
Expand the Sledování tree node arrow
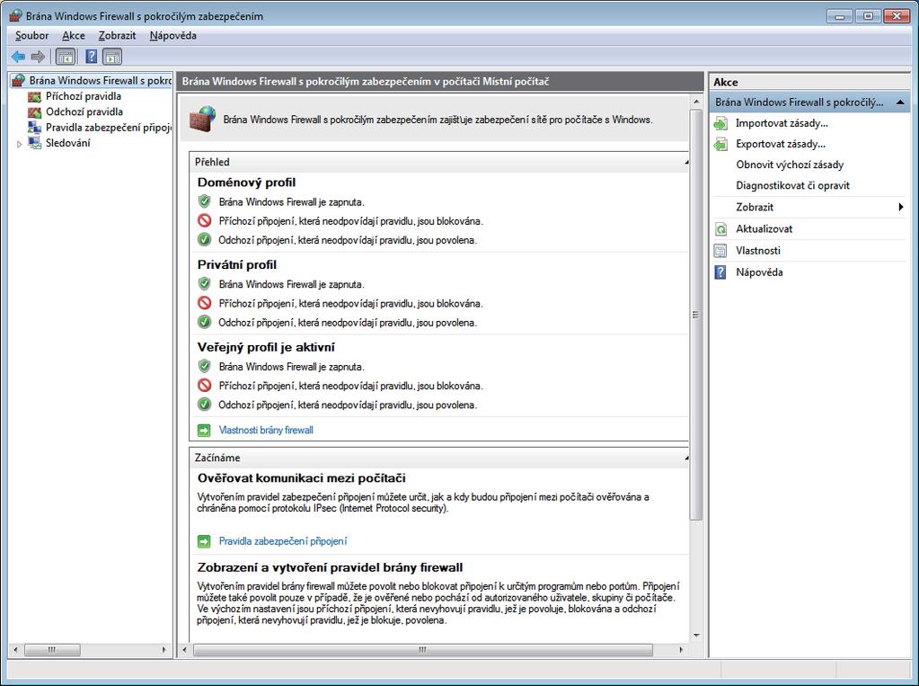point(19,144)
